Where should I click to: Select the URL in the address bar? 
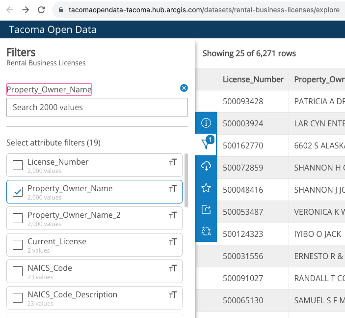(204, 10)
